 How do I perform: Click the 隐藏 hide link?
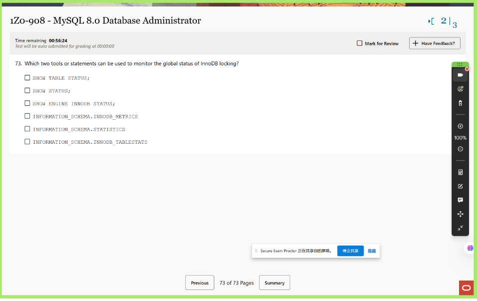point(372,251)
